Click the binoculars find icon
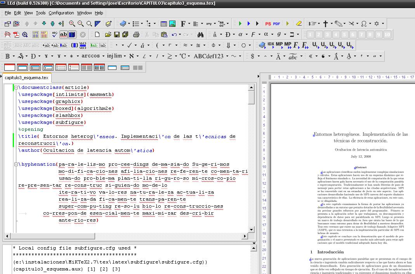 200,35
